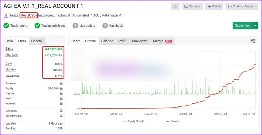
Task: Click the Track record green checkmark icon
Action: coord(6,26)
